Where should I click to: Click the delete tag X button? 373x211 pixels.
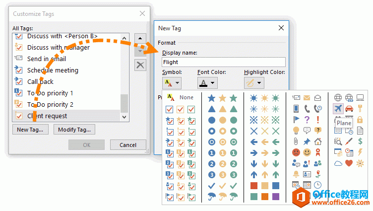coord(141,65)
